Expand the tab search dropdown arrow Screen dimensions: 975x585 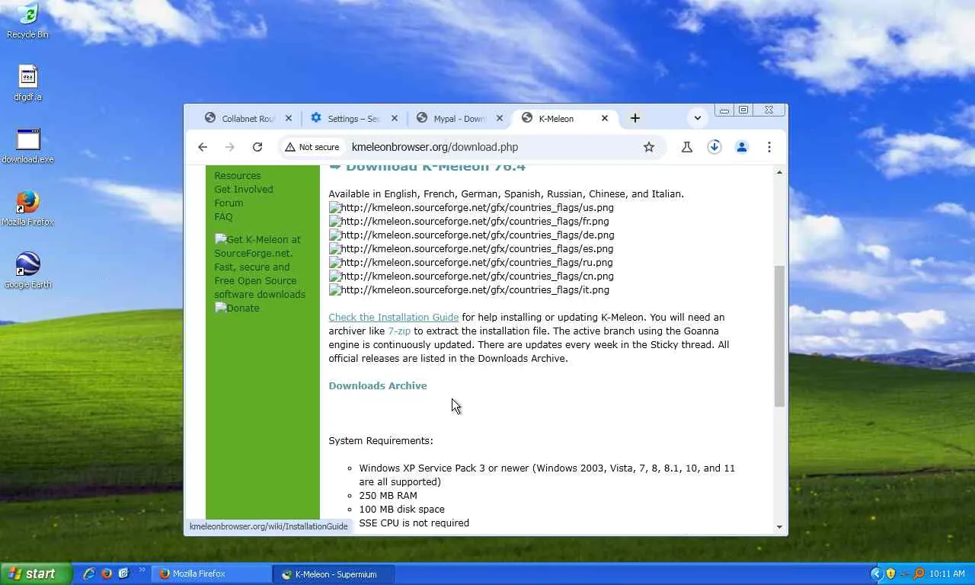coord(698,118)
